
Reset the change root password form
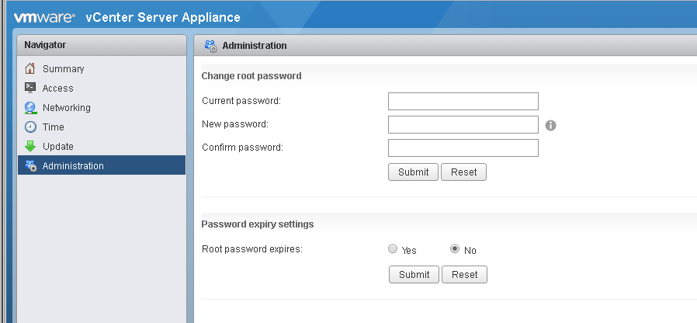(463, 172)
